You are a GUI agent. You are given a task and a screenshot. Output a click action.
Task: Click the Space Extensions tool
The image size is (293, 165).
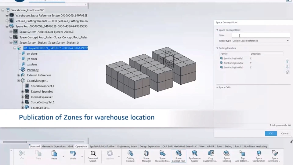[x=275, y=156]
